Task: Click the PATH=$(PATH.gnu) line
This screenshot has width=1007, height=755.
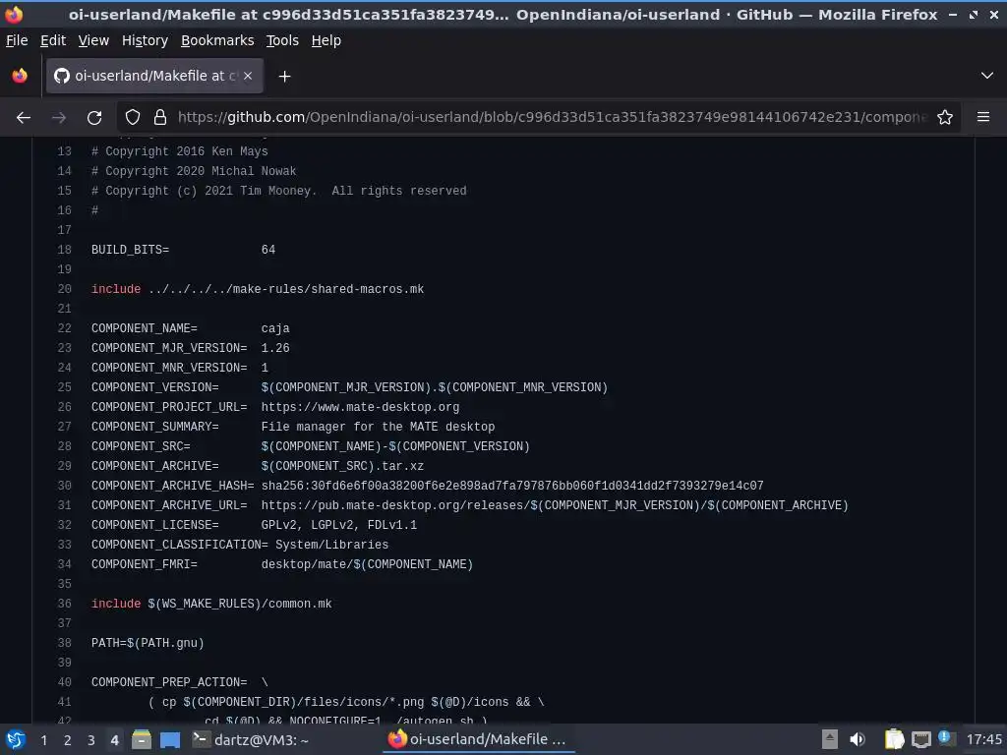Action: coord(148,643)
